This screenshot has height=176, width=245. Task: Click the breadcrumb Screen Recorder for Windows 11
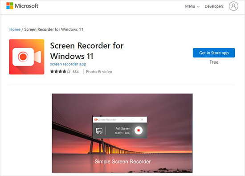click(x=53, y=29)
